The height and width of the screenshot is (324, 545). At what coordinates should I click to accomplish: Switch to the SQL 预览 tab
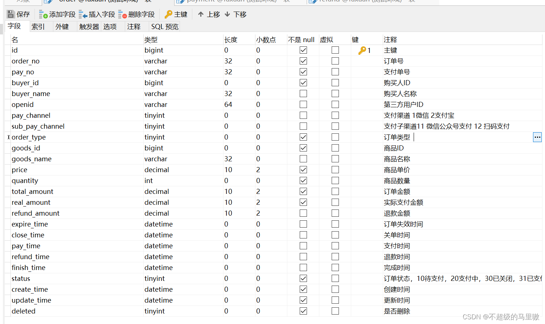point(164,26)
